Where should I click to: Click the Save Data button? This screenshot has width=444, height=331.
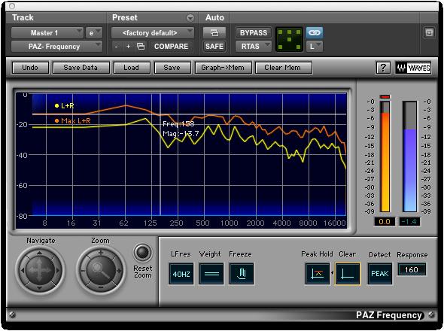coord(81,68)
